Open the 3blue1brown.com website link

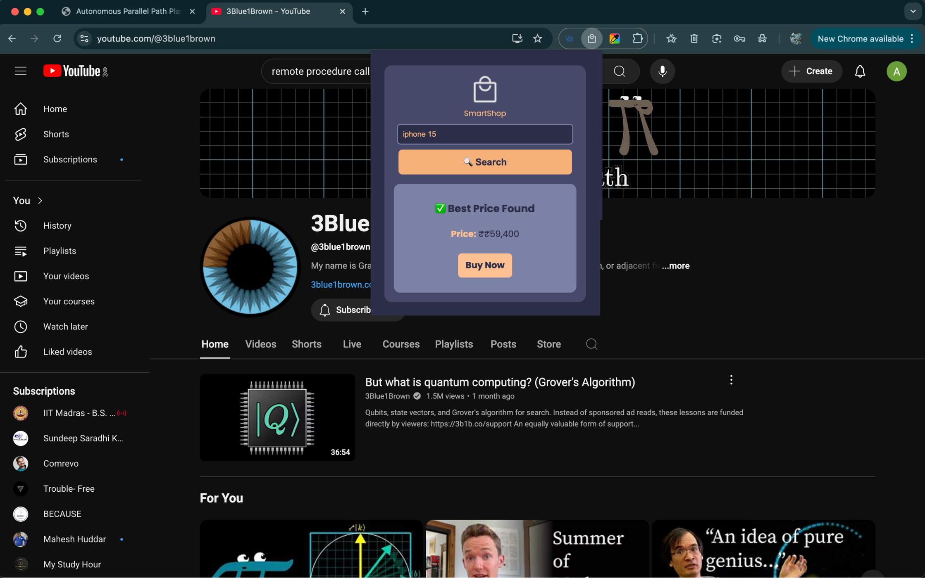(x=341, y=284)
